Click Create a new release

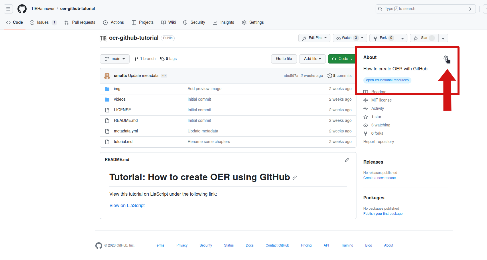[x=379, y=178]
